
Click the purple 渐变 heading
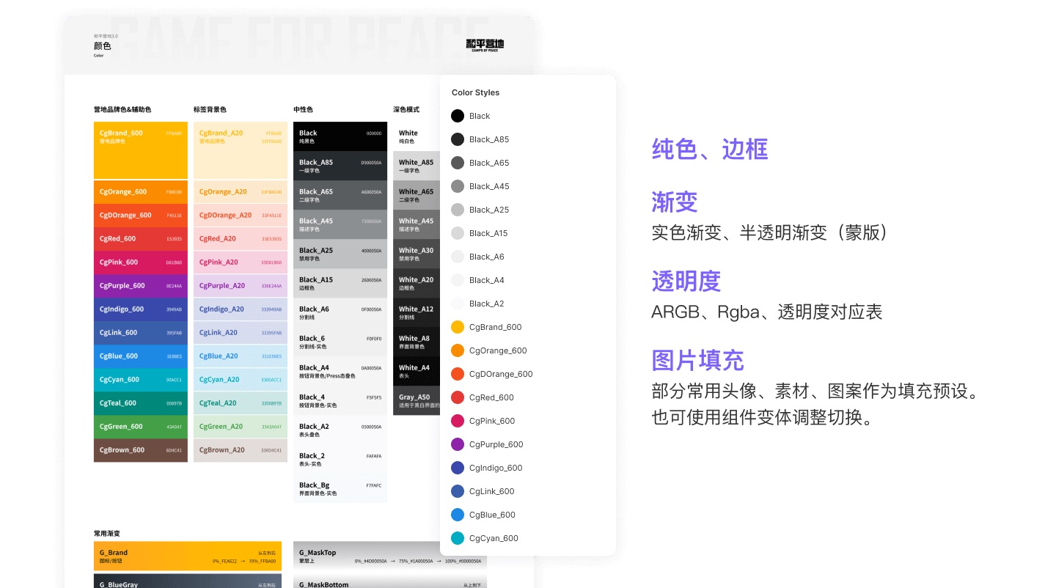(x=674, y=202)
